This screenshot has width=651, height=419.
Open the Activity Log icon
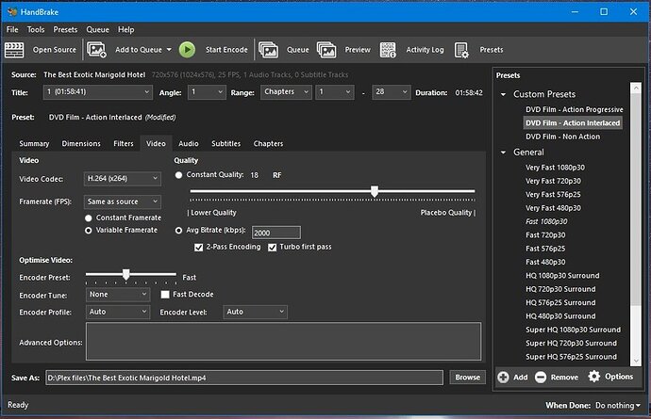[x=388, y=50]
